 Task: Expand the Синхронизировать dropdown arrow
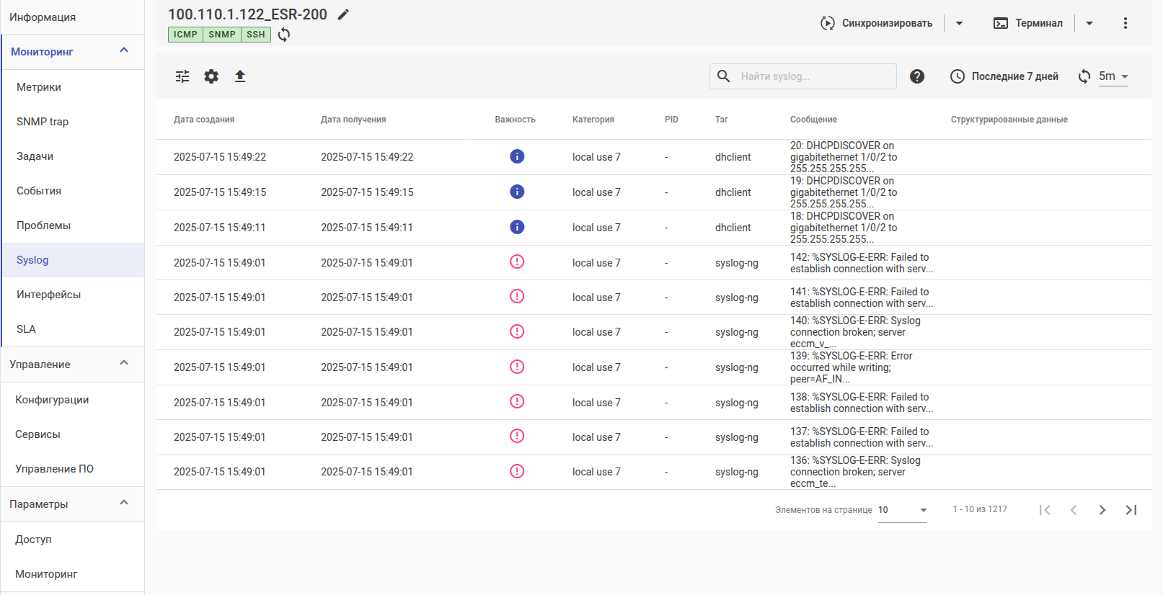[x=959, y=23]
